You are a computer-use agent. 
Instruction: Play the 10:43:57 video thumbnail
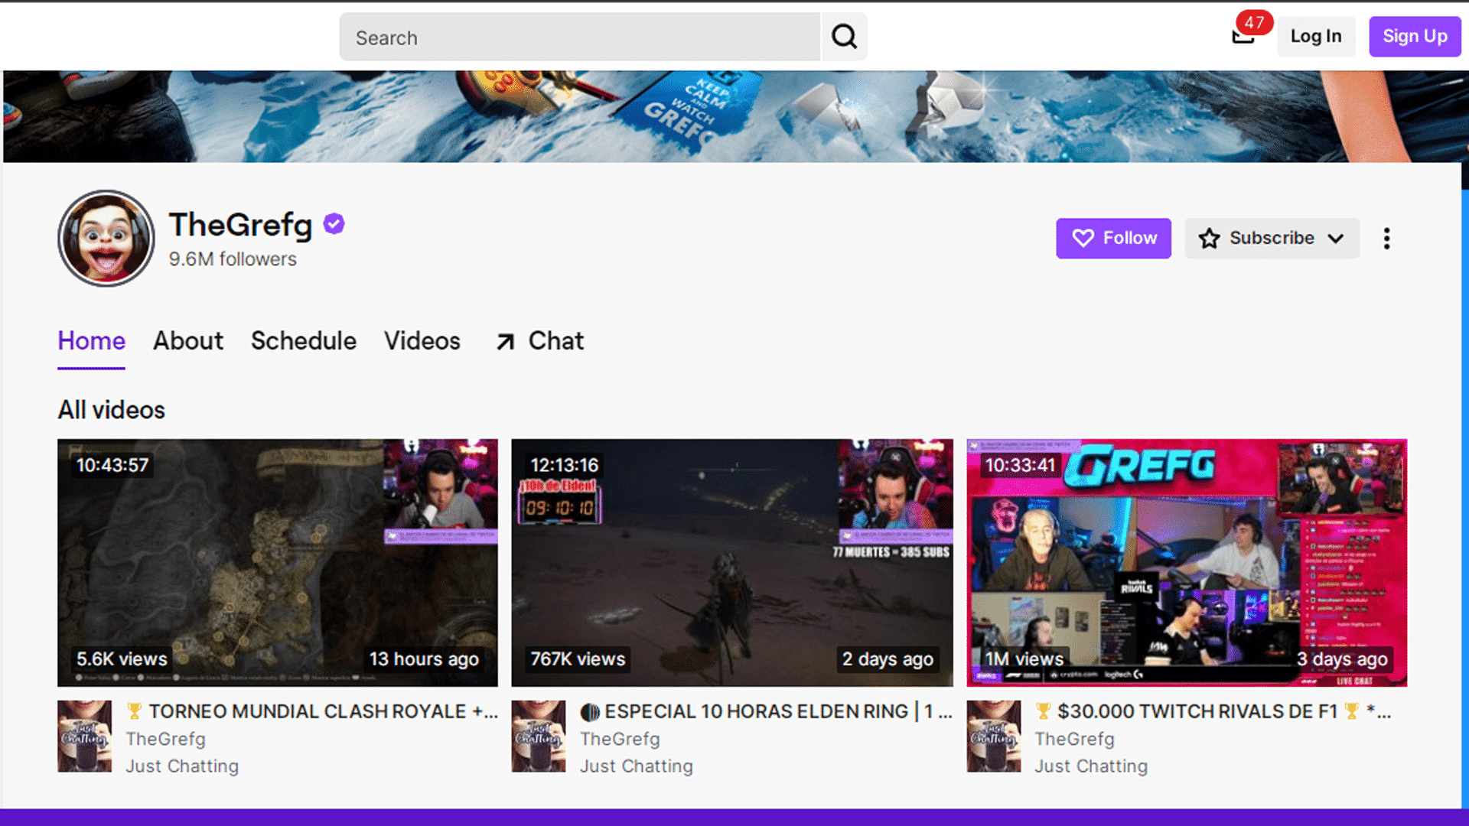[278, 562]
